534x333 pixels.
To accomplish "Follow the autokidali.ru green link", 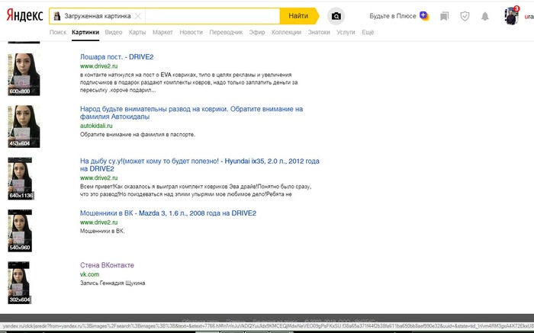I will coord(96,126).
